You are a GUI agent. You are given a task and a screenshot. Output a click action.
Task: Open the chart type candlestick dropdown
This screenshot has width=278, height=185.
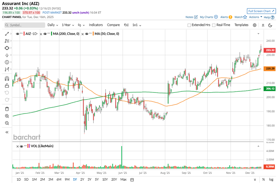(x=81, y=25)
